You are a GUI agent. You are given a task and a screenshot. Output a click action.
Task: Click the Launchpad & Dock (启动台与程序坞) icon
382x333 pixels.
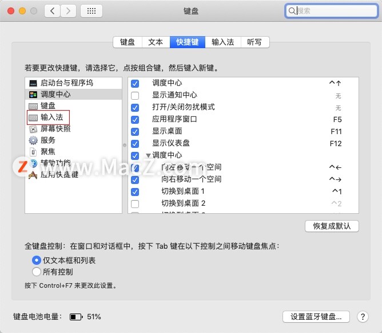(33, 83)
